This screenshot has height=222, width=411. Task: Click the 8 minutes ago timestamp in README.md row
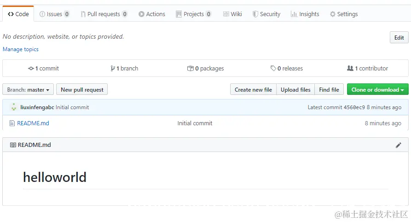pyautogui.click(x=383, y=123)
